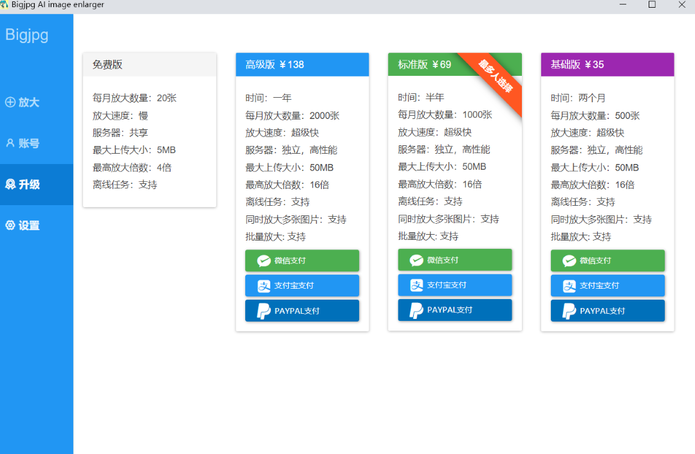Viewport: 695px width, 454px height.
Task: Click the Bigjpg logo text
Action: click(x=26, y=35)
